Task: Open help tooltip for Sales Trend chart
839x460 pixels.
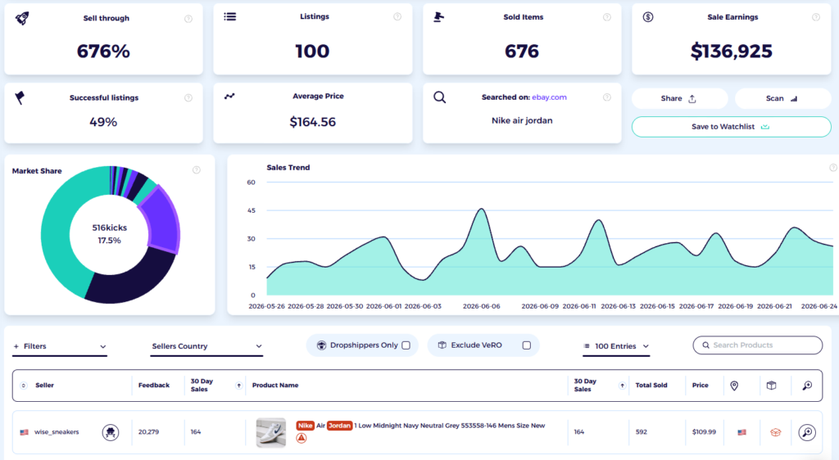Action: point(833,167)
